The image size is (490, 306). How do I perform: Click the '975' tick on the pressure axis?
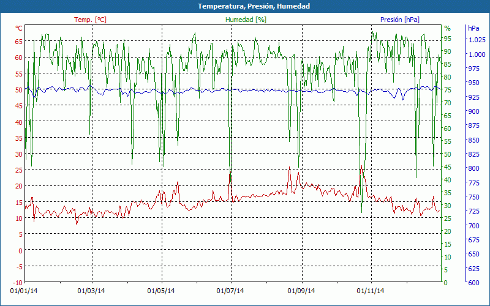[x=473, y=69]
